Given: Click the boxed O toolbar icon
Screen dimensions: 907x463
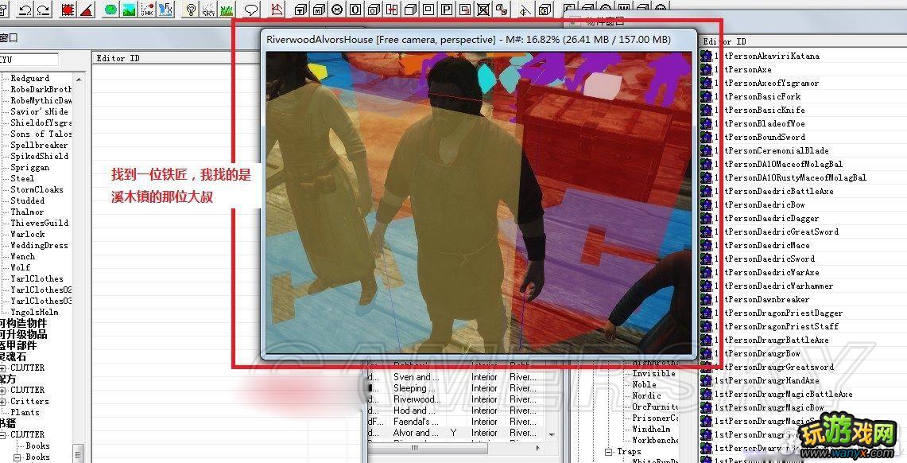Looking at the screenshot, I should tap(355, 9).
